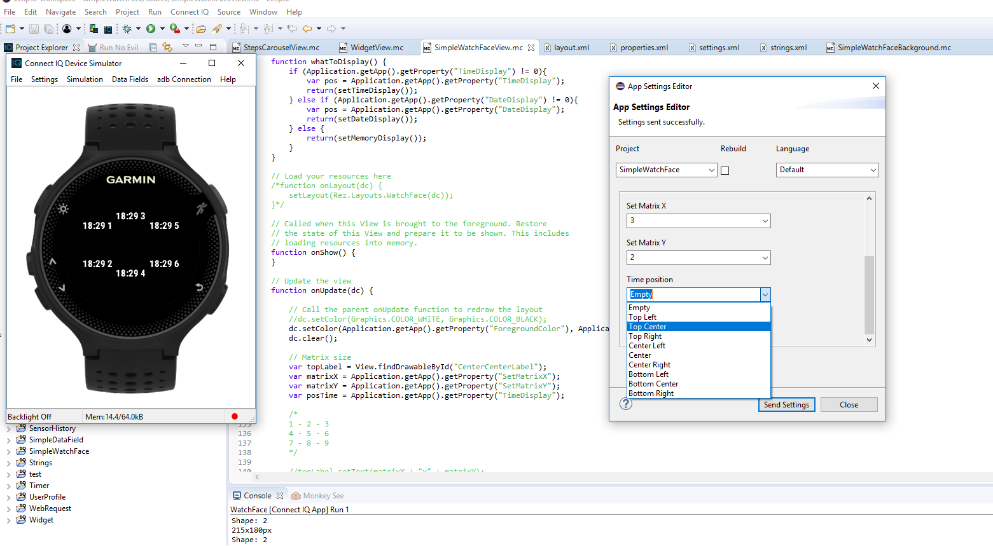993x546 pixels.
Task: Click the green Run button in toolbar
Action: click(x=151, y=29)
